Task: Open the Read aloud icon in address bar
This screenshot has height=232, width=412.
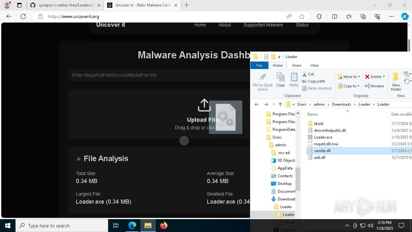Action: (289, 16)
